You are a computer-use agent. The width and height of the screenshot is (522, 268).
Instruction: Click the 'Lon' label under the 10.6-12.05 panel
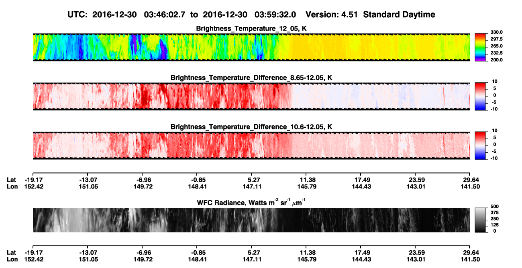tap(12, 186)
